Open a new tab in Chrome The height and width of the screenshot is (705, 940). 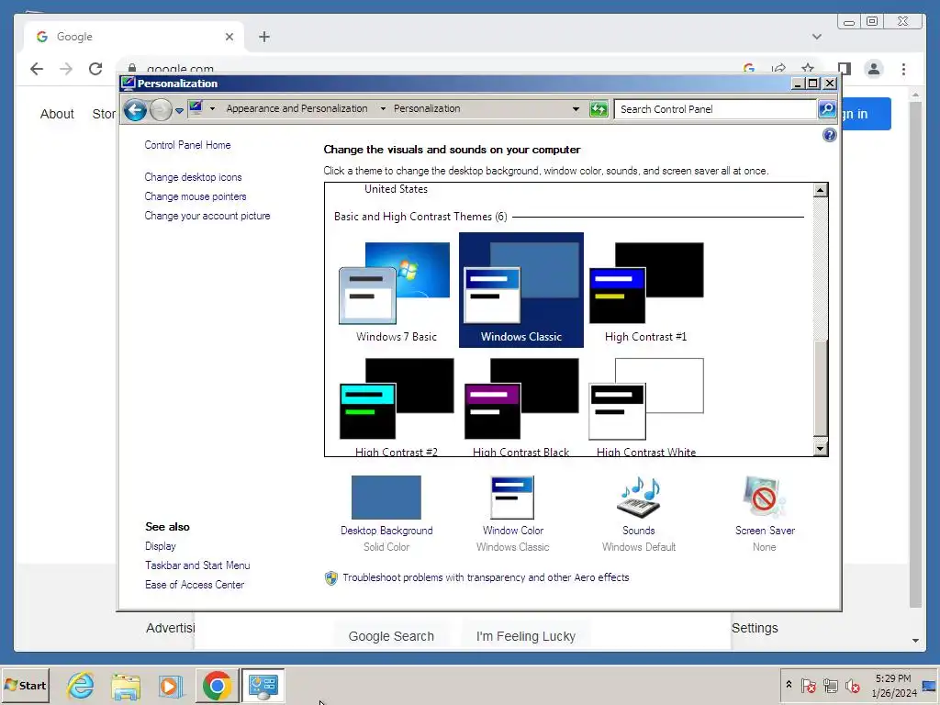(x=264, y=37)
